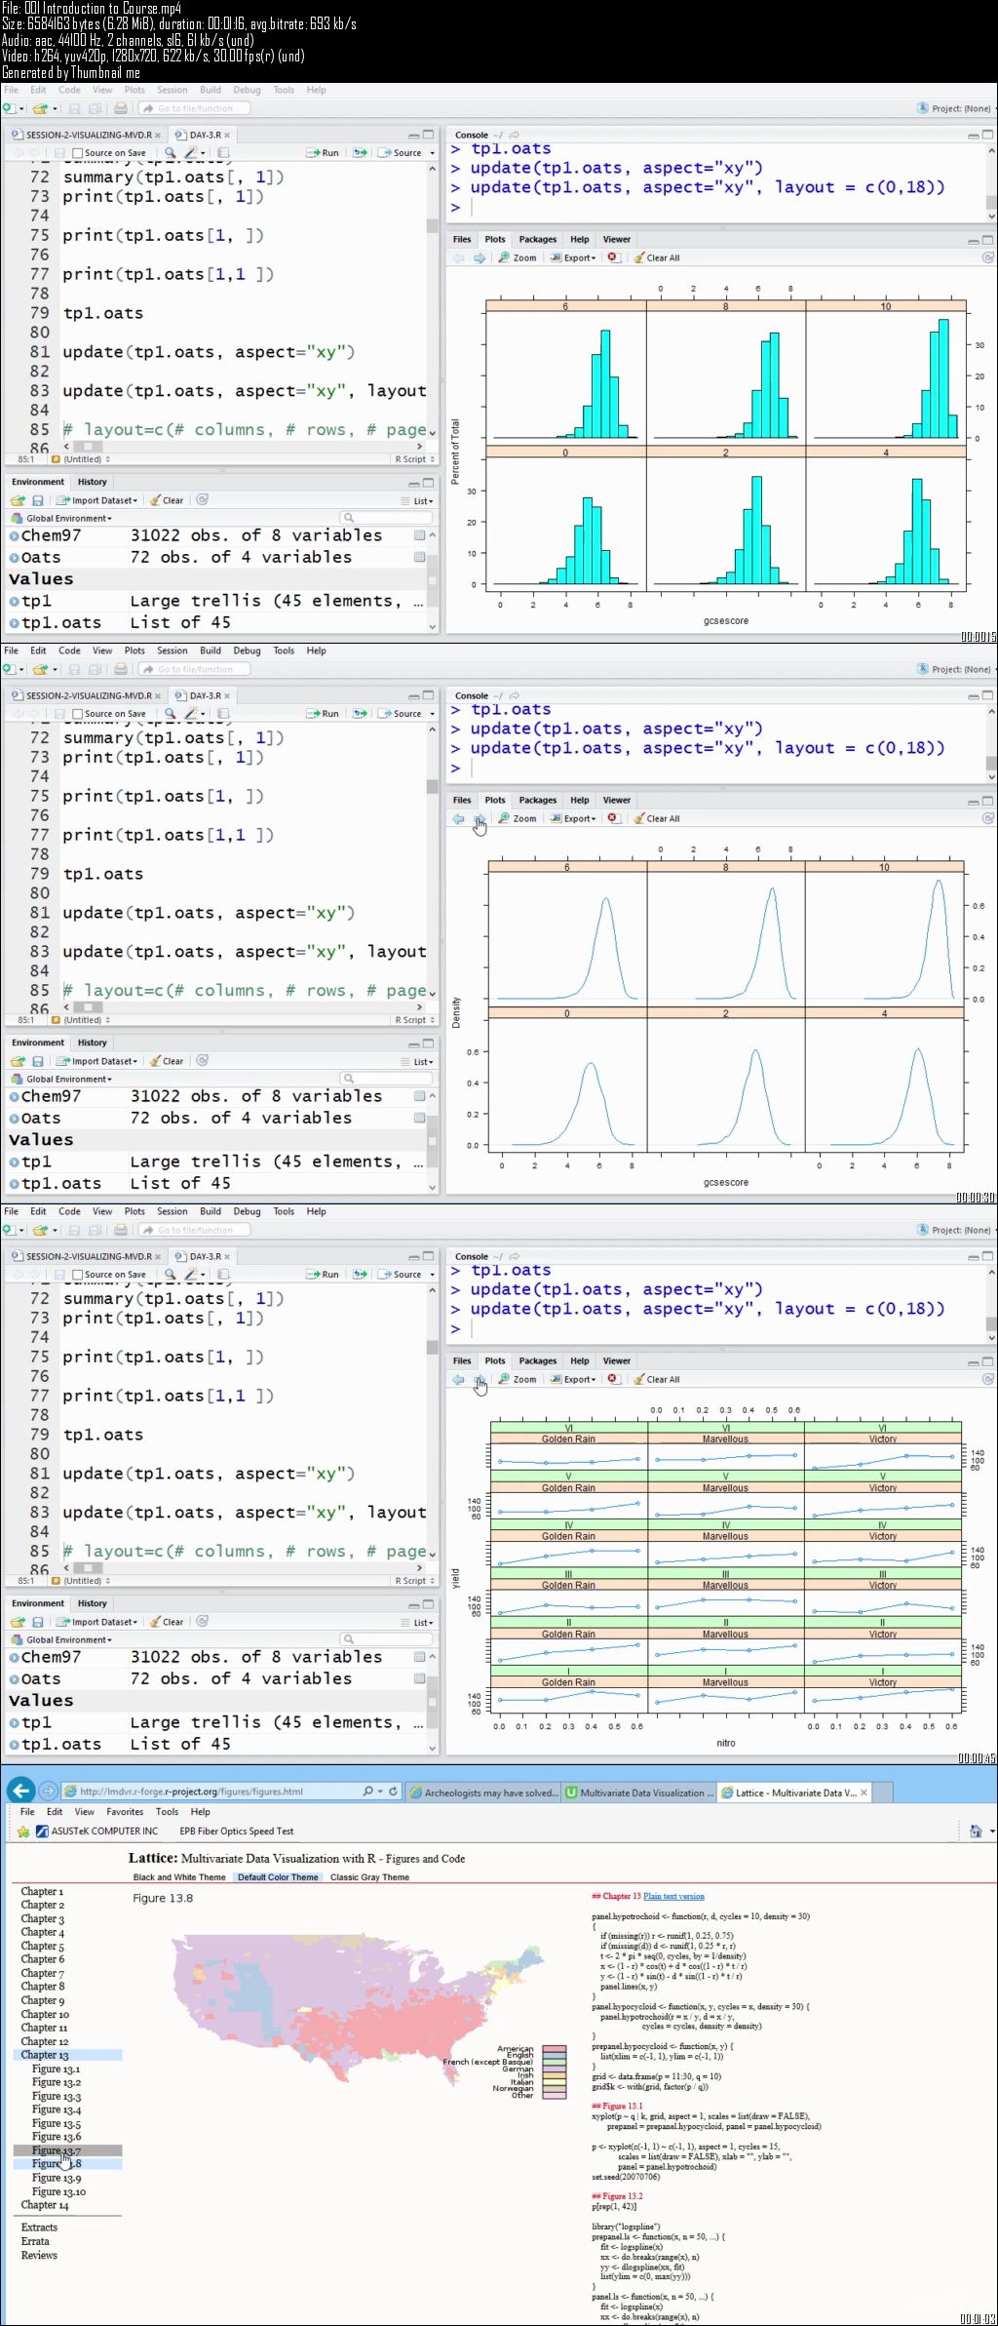
Task: Open Source options arrow in yield plot frame
Action: (433, 1275)
